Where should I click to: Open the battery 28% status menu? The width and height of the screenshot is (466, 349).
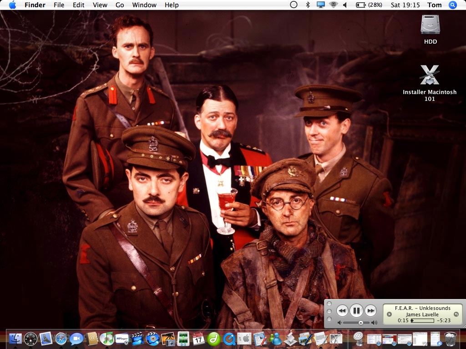(x=369, y=5)
